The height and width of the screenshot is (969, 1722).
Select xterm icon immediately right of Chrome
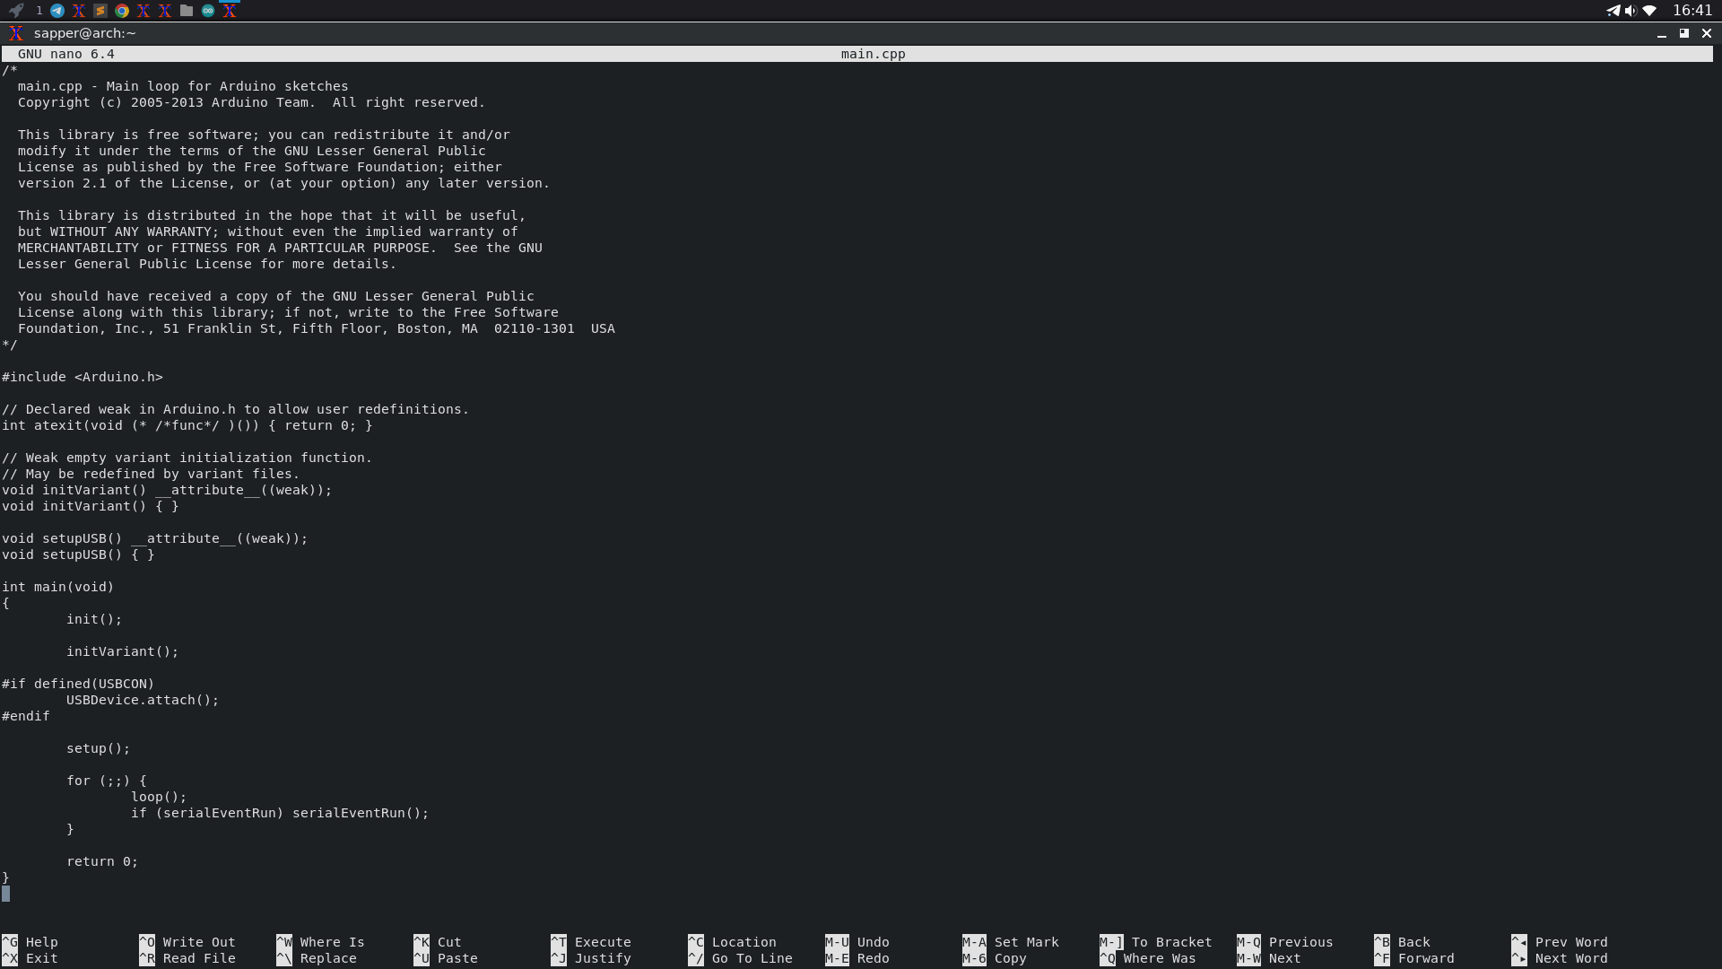143,11
